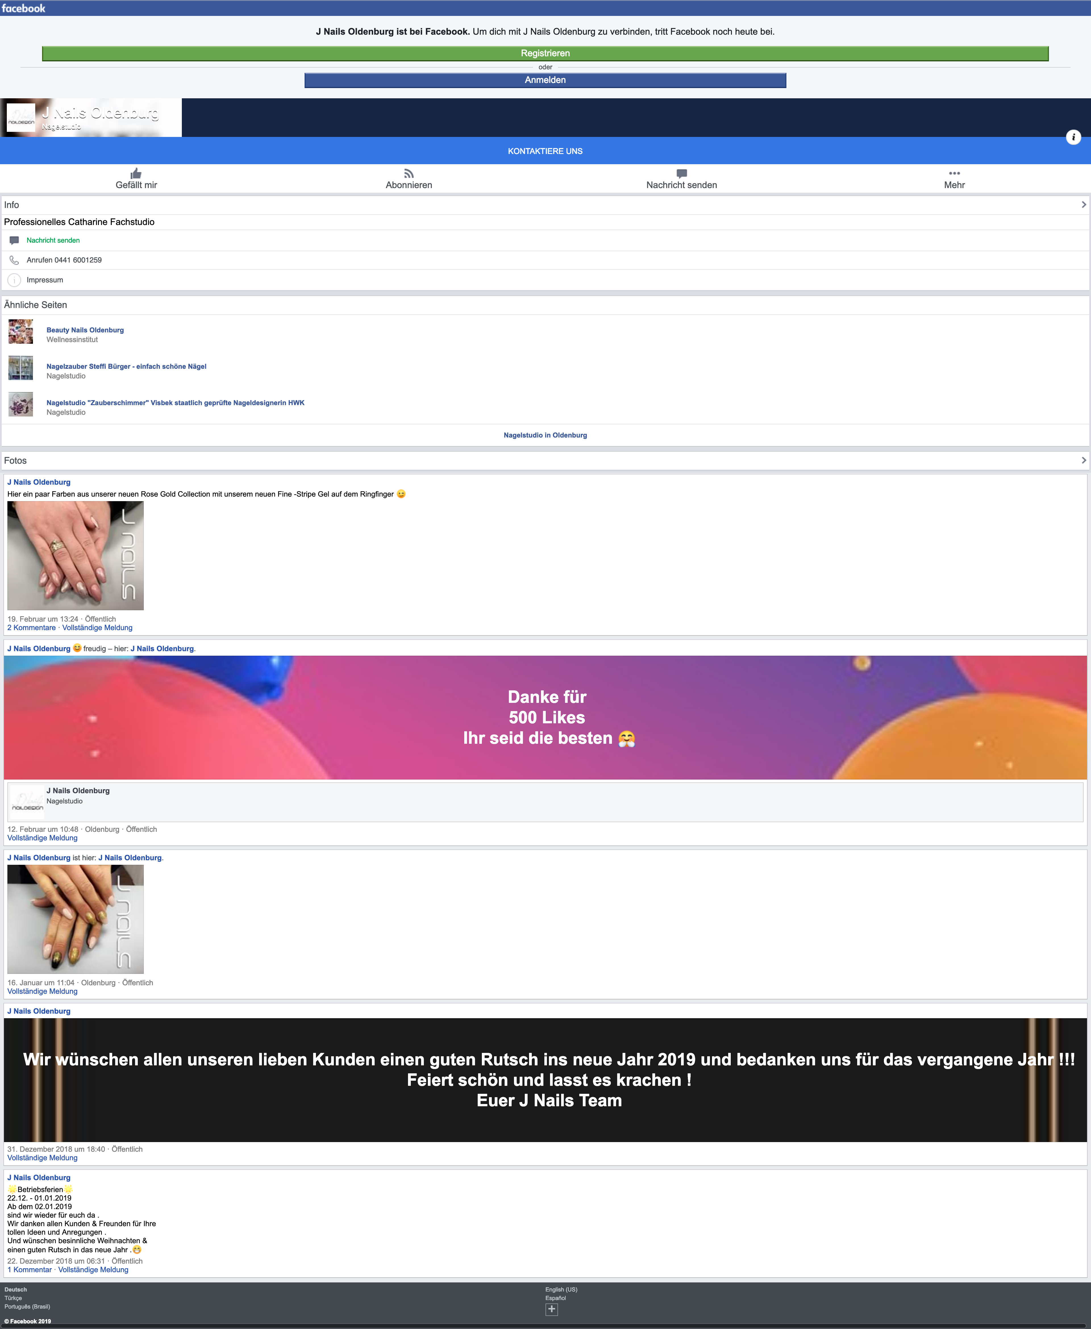This screenshot has width=1091, height=1329.
Task: Click Nagelstudio in Oldenburg link
Action: pyautogui.click(x=545, y=435)
